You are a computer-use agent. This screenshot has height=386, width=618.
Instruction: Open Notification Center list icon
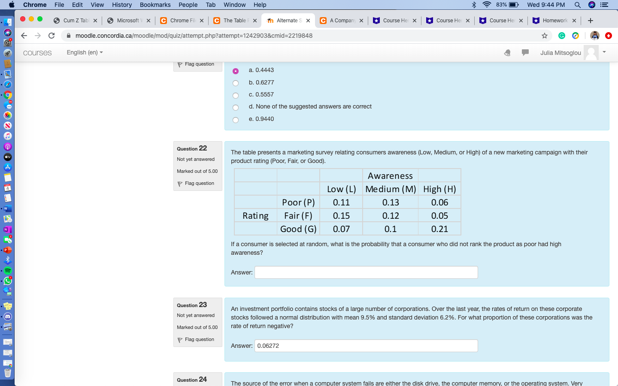pyautogui.click(x=604, y=5)
